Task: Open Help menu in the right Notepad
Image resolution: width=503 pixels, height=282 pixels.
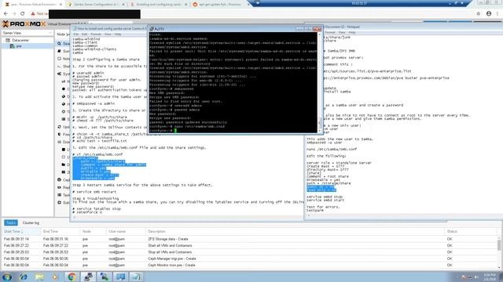Action: click(x=352, y=32)
